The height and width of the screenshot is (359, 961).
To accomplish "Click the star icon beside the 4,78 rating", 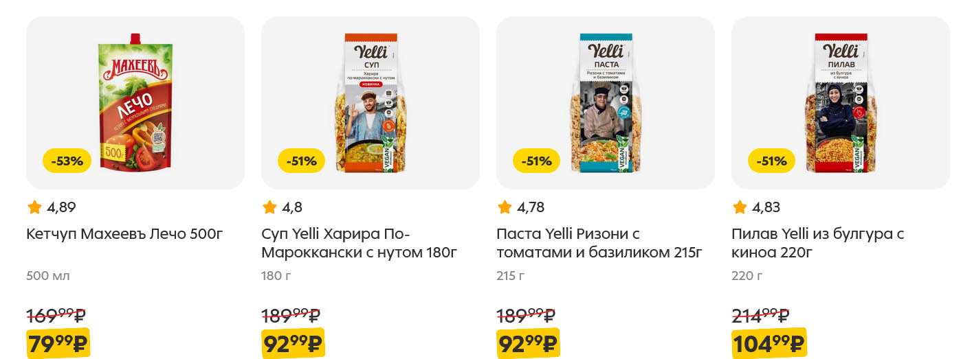I will click(x=505, y=207).
